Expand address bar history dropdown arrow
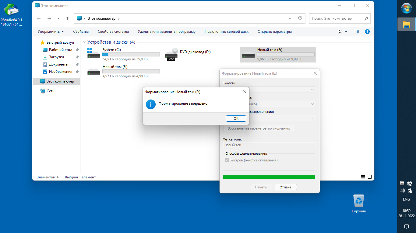Screen dimensions: 416x233 click(x=290, y=19)
